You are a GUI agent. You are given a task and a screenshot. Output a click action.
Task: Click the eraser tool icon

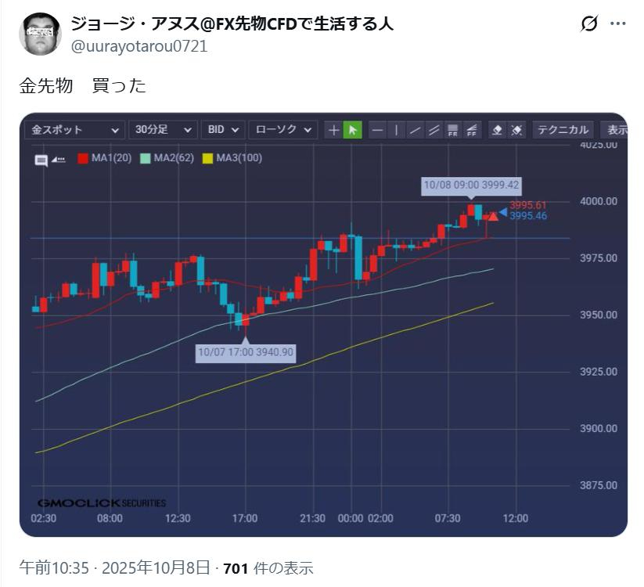[x=497, y=130]
